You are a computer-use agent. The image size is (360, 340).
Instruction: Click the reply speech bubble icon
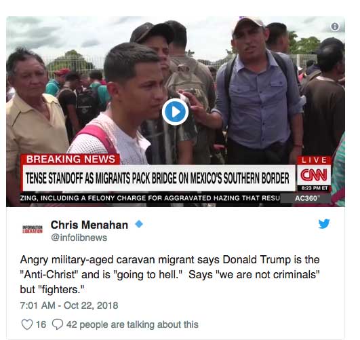(x=58, y=324)
